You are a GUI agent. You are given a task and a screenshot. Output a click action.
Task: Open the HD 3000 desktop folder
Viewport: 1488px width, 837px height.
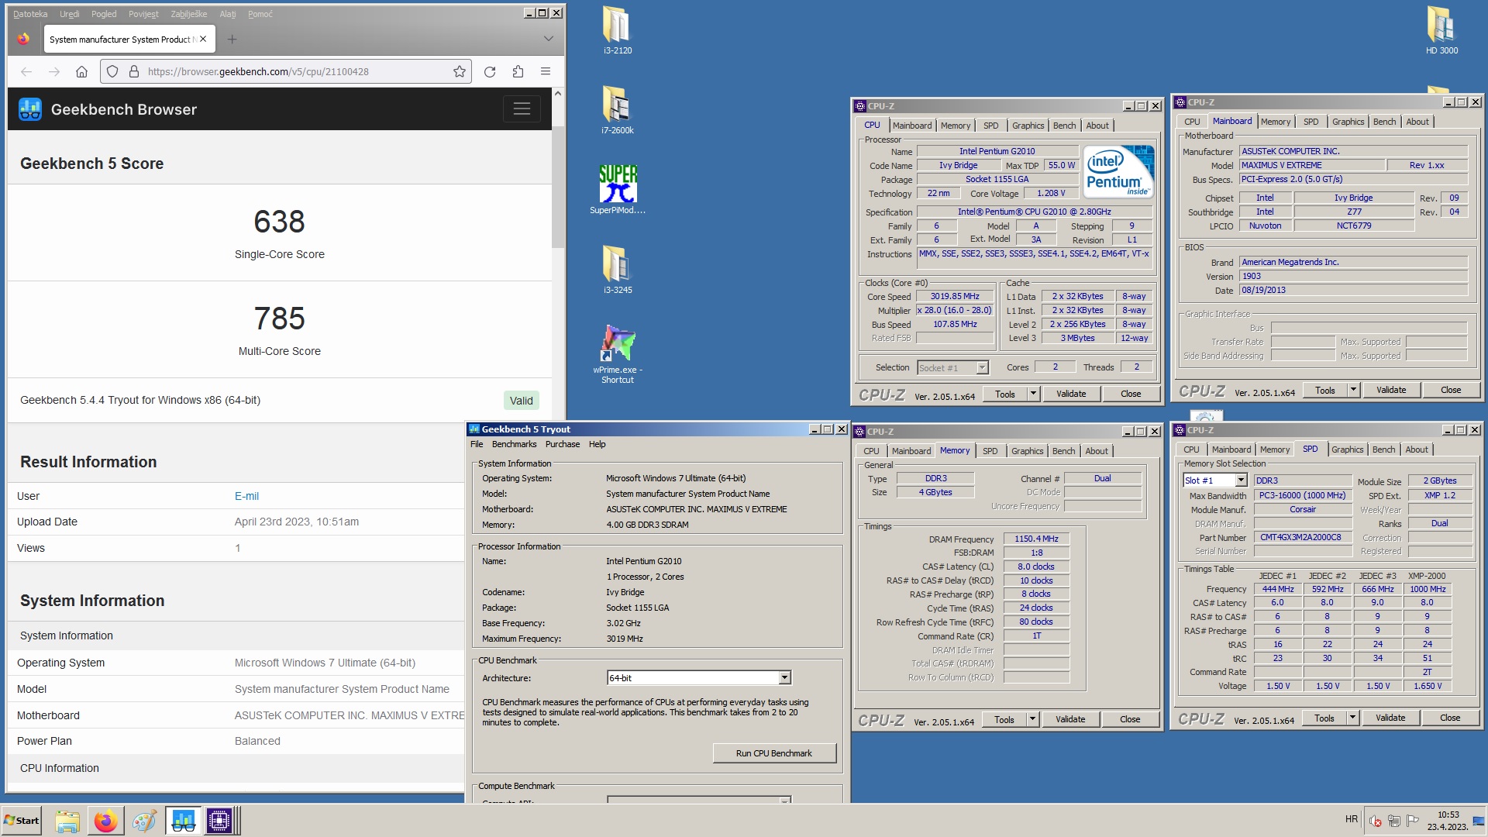tap(1441, 29)
